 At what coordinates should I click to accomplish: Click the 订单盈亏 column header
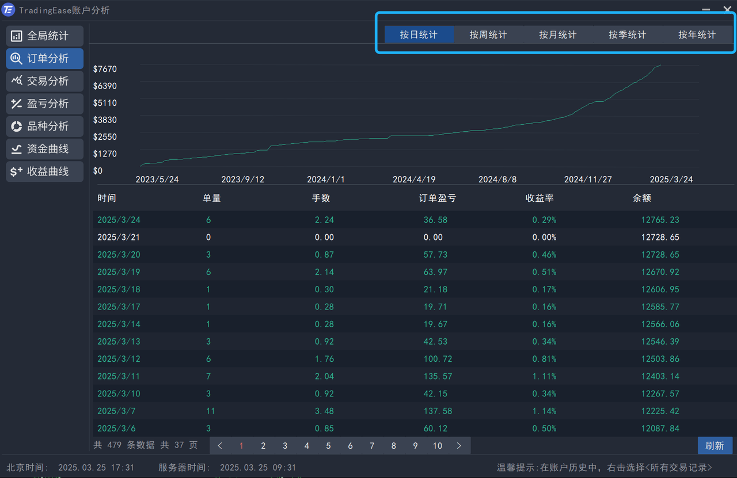(437, 198)
